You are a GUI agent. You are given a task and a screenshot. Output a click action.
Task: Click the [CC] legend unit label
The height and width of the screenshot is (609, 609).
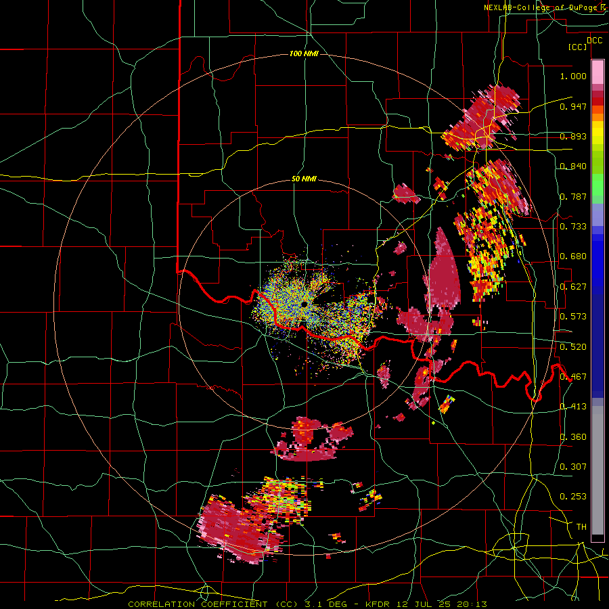click(x=578, y=47)
